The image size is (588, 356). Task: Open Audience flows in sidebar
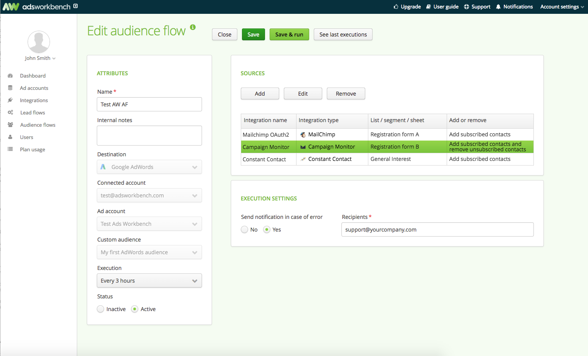pos(38,125)
